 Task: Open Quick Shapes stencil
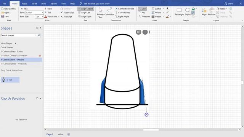tap(7, 47)
